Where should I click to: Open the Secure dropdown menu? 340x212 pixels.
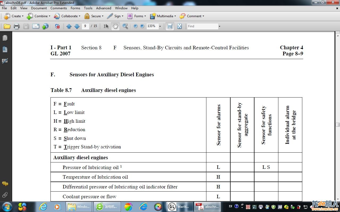(x=94, y=16)
